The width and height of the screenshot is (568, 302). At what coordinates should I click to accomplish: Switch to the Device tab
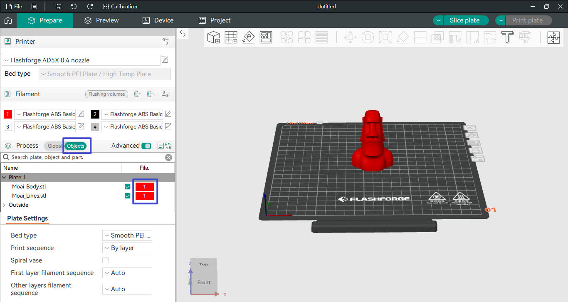[158, 20]
